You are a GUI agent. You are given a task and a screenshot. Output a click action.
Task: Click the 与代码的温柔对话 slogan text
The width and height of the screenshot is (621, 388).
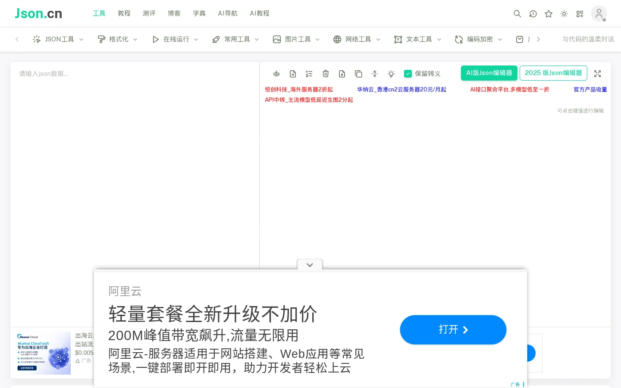click(588, 39)
